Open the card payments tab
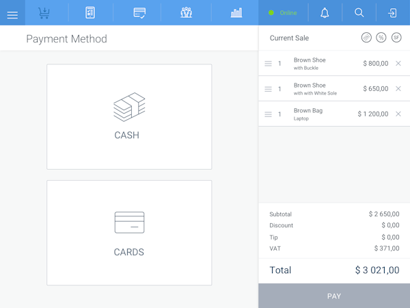The height and width of the screenshot is (308, 410). click(139, 13)
